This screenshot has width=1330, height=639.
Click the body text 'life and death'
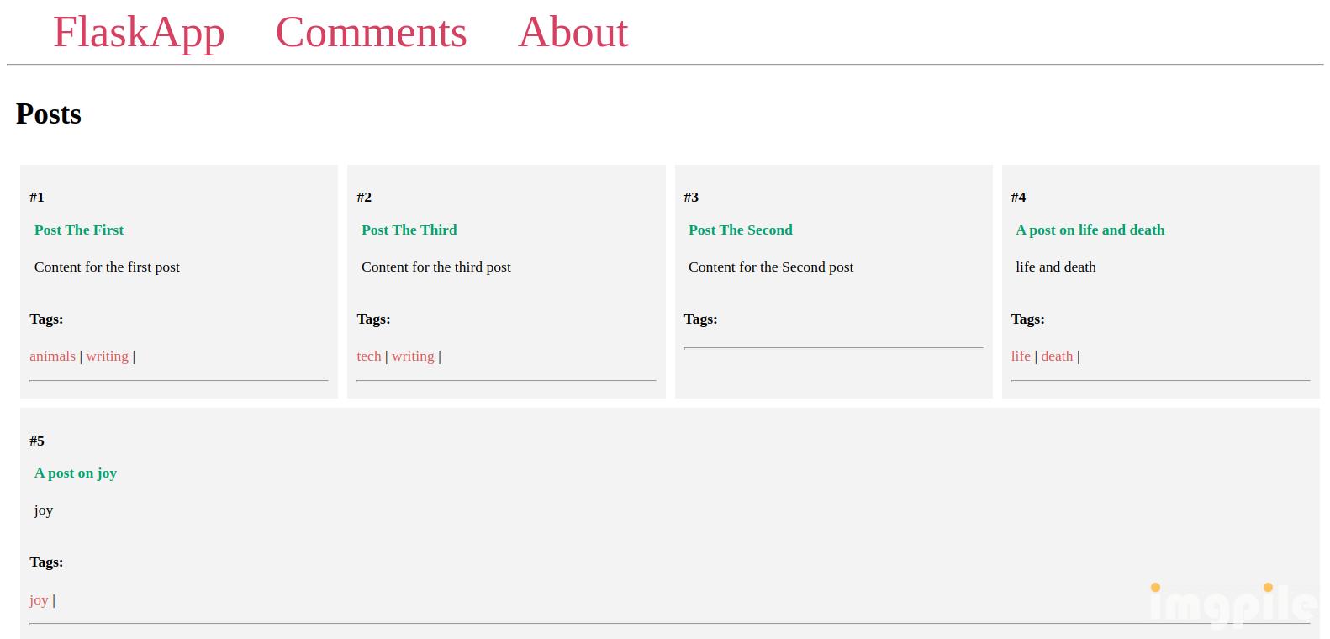(x=1056, y=267)
